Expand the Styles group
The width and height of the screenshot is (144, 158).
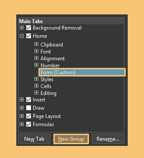(36, 79)
